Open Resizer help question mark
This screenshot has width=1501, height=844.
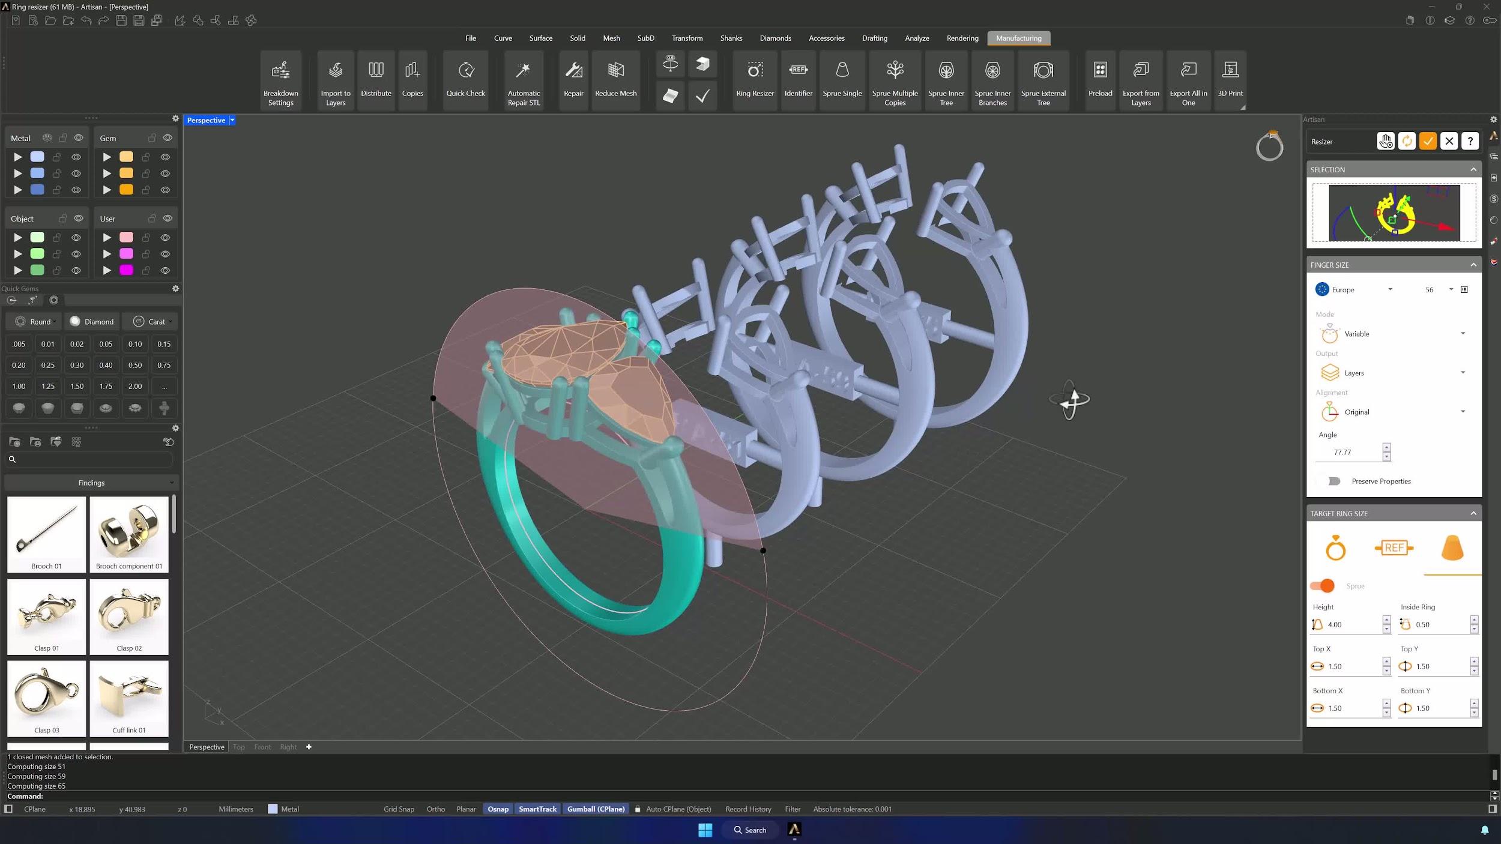1470,141
